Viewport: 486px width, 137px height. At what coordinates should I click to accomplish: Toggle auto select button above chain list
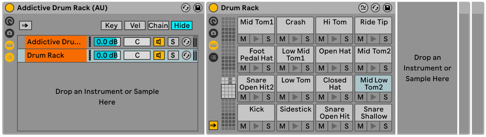tap(25, 26)
